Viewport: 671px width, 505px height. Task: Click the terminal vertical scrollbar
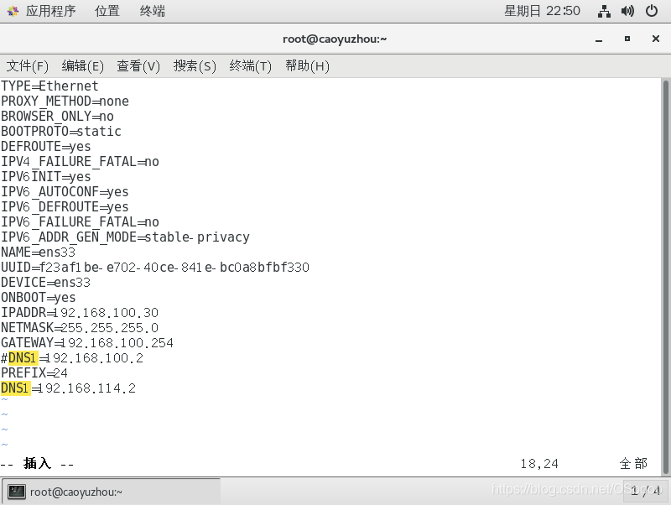tap(665, 277)
